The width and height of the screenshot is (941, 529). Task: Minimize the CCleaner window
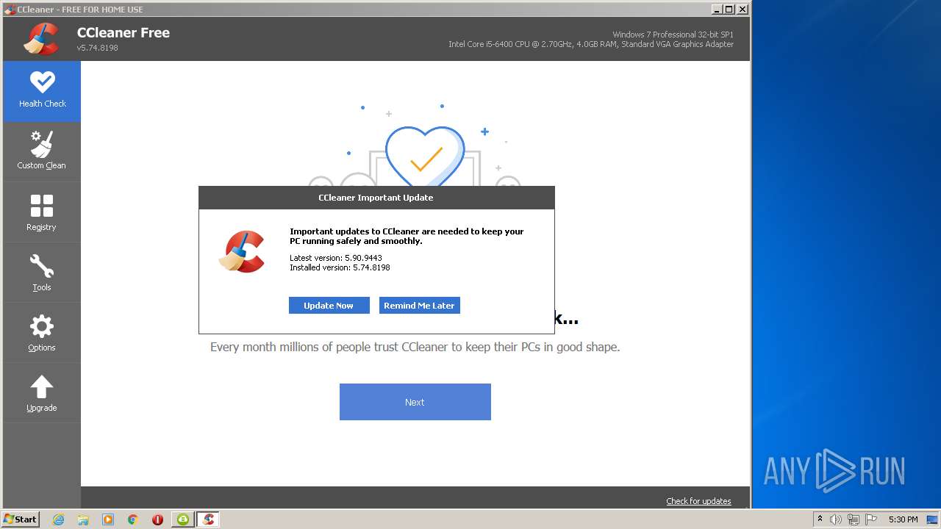pyautogui.click(x=717, y=9)
